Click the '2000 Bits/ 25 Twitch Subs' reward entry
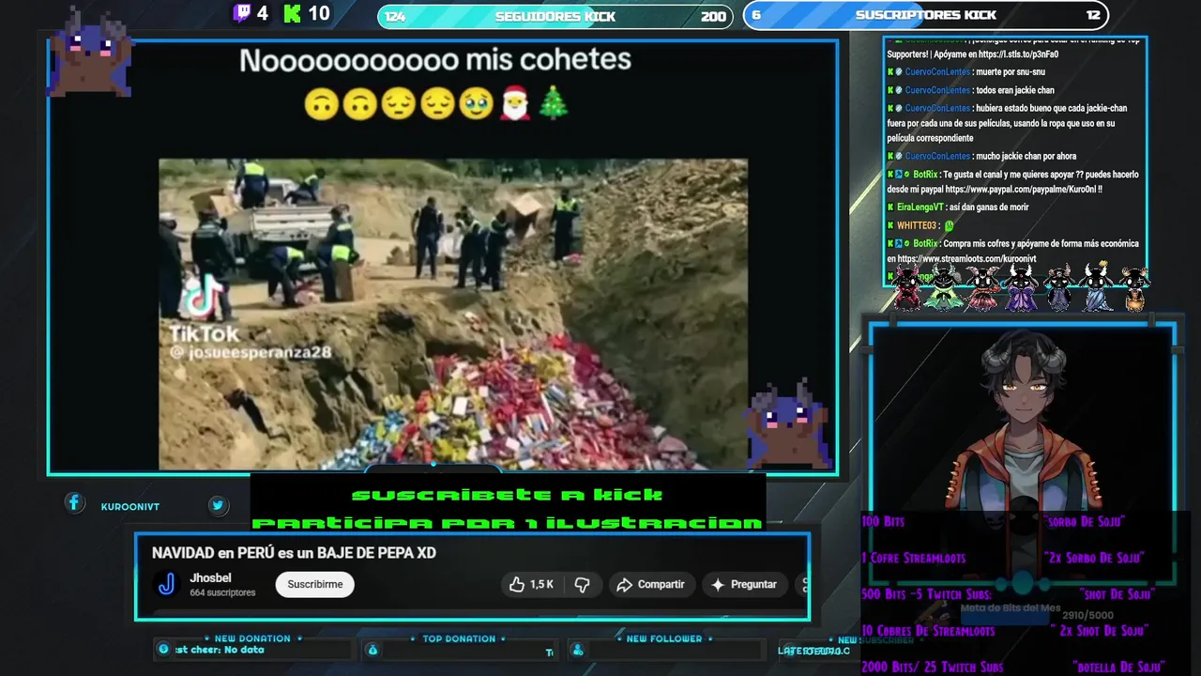This screenshot has width=1201, height=676. pyautogui.click(x=933, y=668)
